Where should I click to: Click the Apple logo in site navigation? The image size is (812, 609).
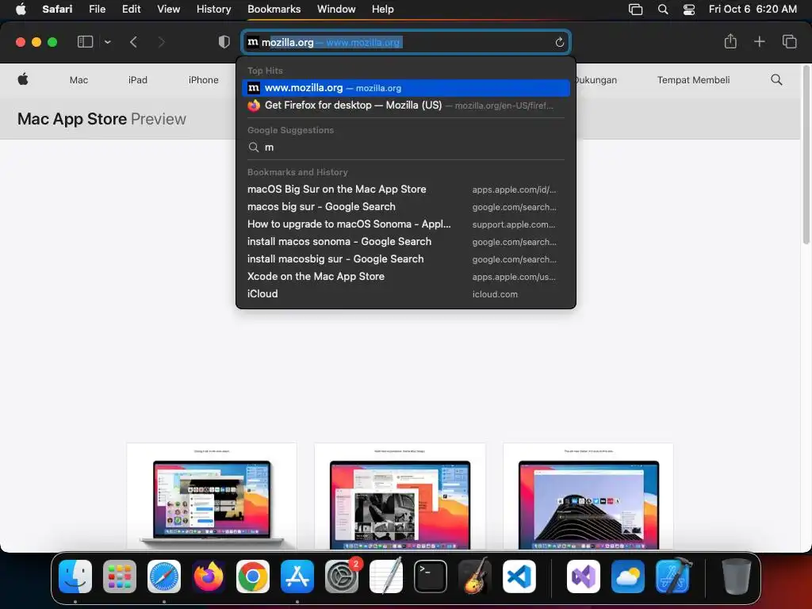[x=23, y=79]
